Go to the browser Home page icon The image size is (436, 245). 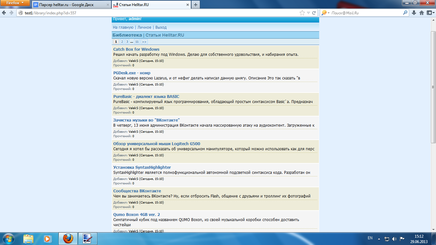pos(422,13)
